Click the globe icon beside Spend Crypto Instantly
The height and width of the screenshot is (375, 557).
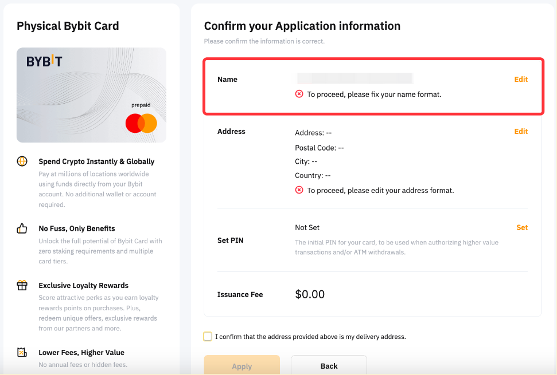click(x=22, y=161)
